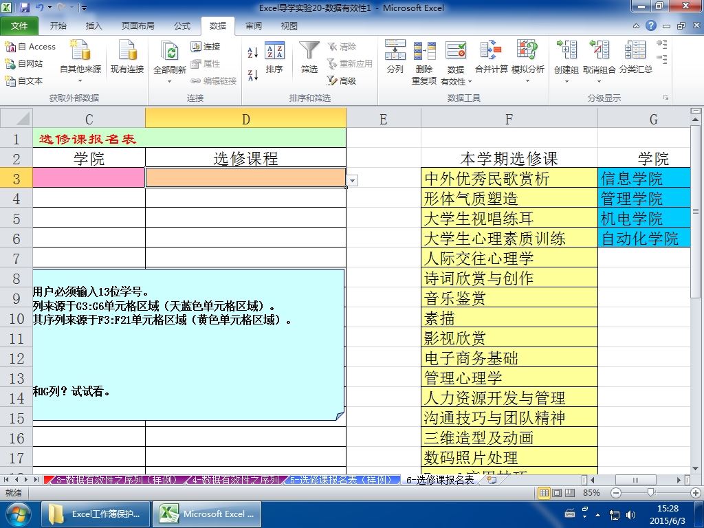This screenshot has height=528, width=704.
Task: Click cell 电子商务基础
Action: [509, 357]
